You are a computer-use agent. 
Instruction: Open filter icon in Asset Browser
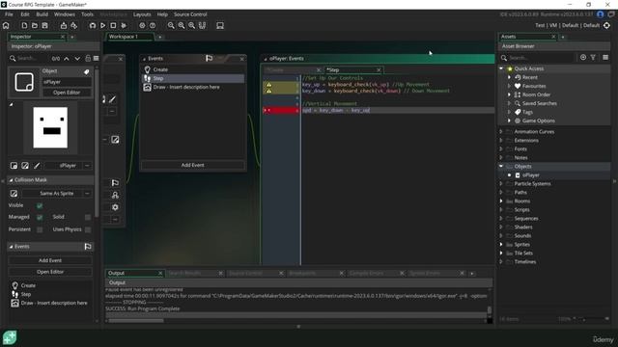[x=593, y=58]
